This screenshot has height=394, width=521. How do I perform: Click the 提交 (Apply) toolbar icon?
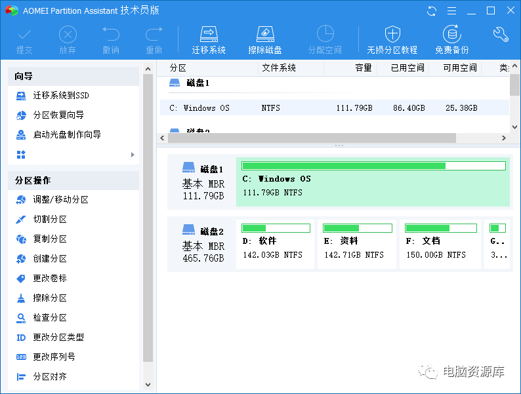(x=24, y=41)
